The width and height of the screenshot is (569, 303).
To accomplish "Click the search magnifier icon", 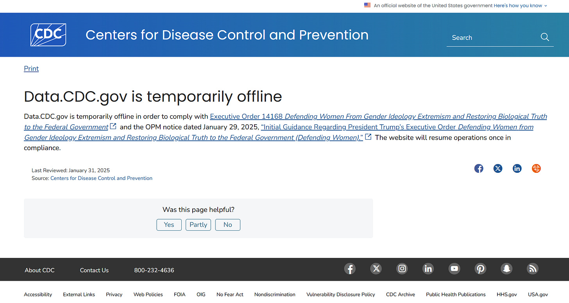I will pyautogui.click(x=545, y=37).
